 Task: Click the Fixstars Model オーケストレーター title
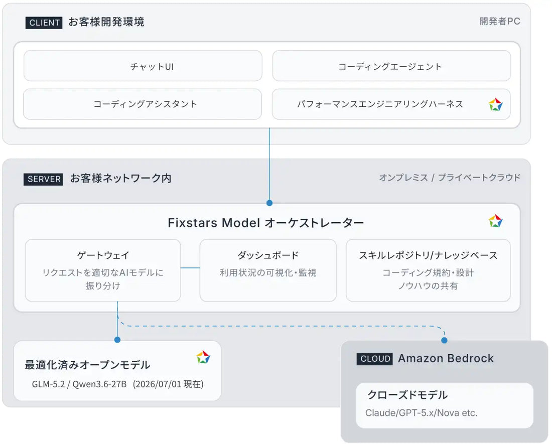tap(266, 223)
